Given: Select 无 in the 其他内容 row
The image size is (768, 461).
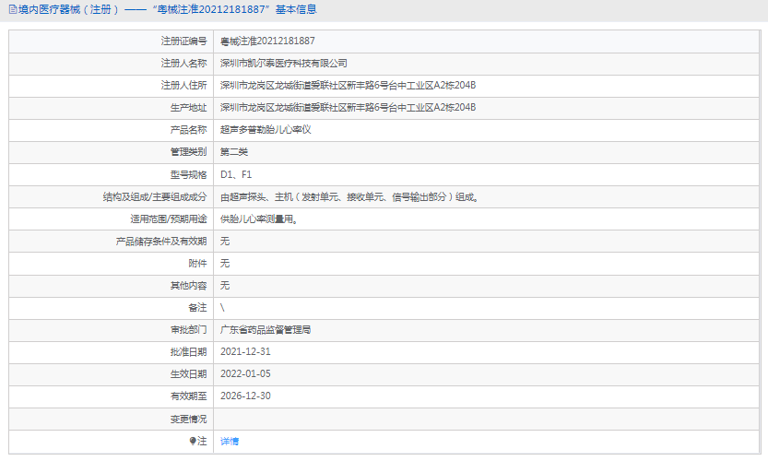Looking at the screenshot, I should coord(225,286).
